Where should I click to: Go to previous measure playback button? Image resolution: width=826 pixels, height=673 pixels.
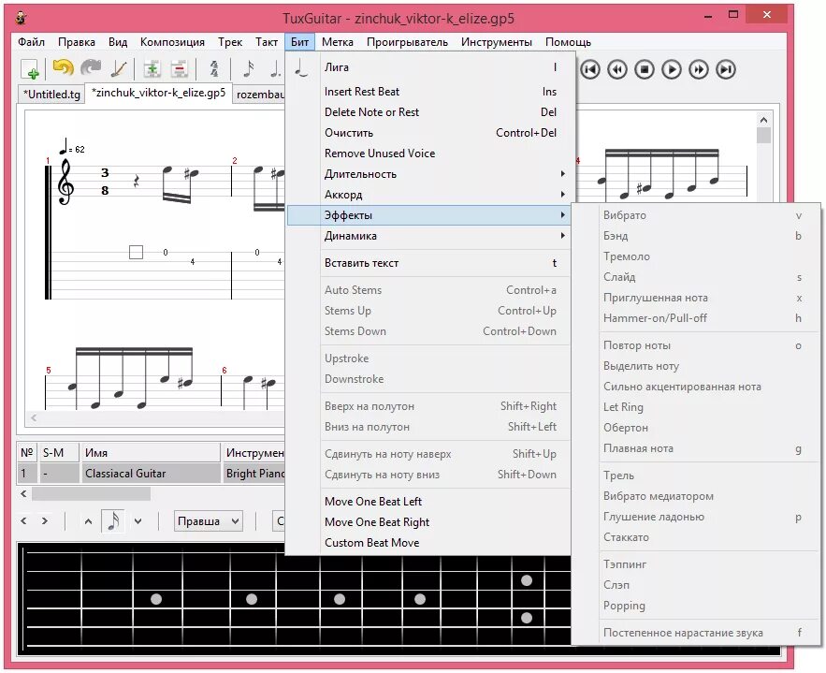point(617,69)
